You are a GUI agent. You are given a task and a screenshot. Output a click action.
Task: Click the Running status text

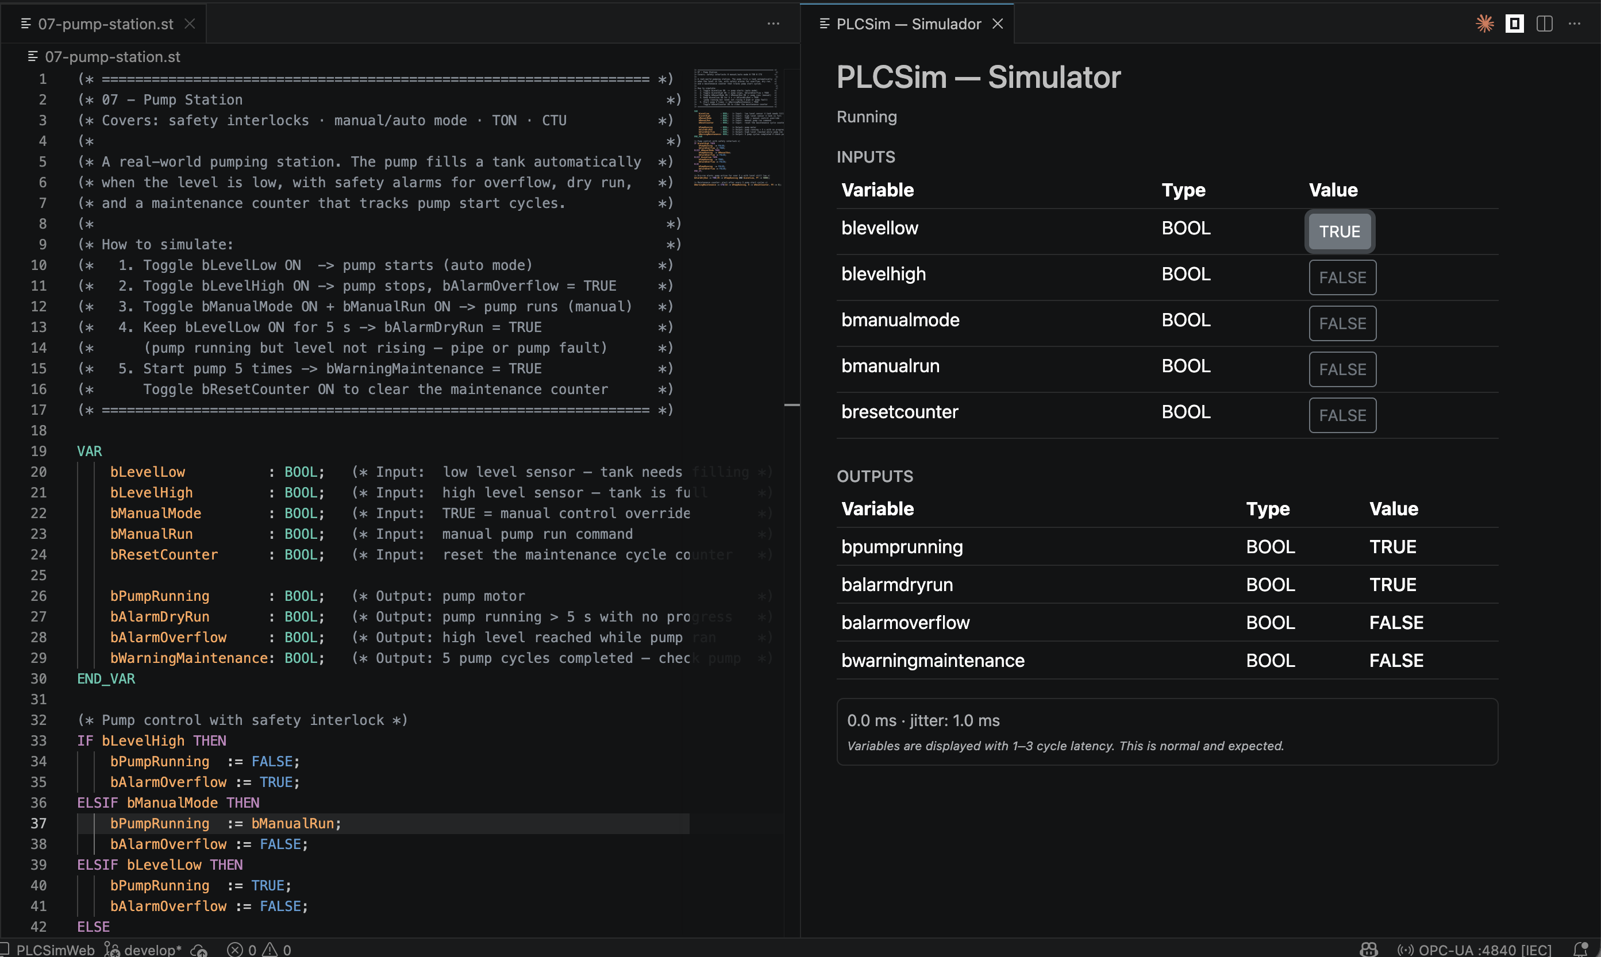(x=866, y=117)
